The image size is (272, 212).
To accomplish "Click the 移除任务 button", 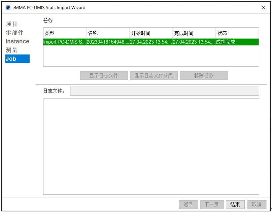I will (204, 76).
